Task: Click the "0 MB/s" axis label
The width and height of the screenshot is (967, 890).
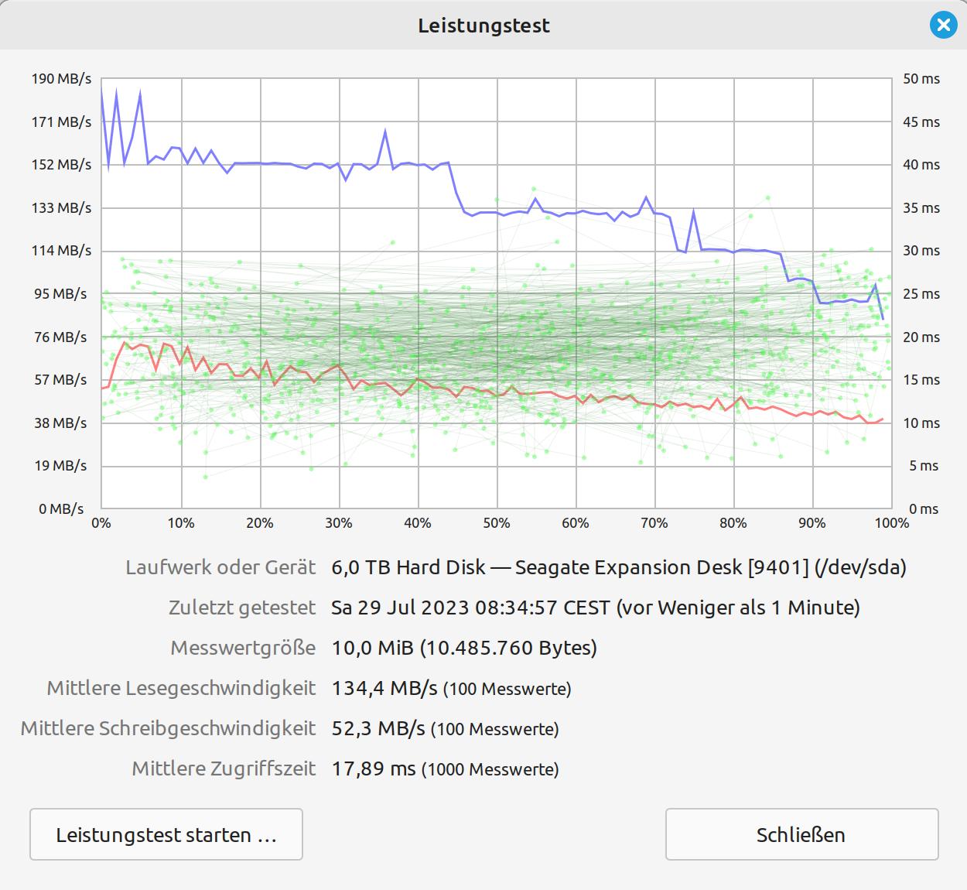Action: click(61, 509)
